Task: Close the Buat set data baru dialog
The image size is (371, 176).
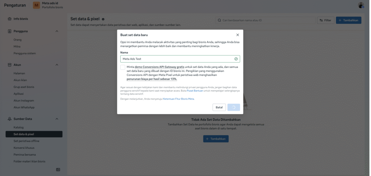Action: tap(238, 35)
